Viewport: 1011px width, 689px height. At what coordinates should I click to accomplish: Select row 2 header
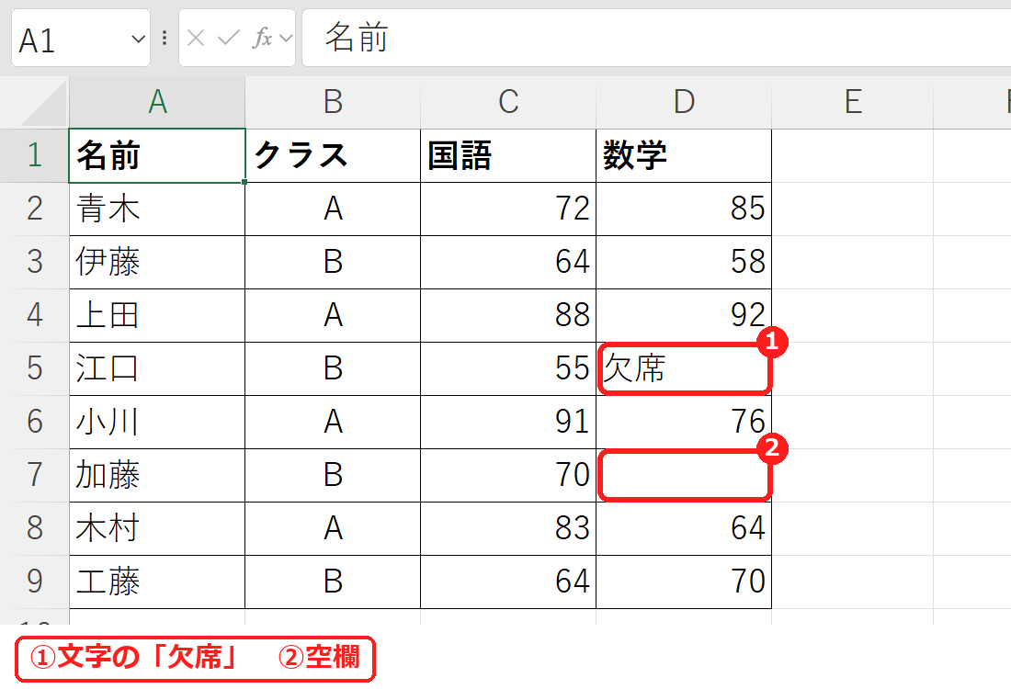[x=35, y=209]
